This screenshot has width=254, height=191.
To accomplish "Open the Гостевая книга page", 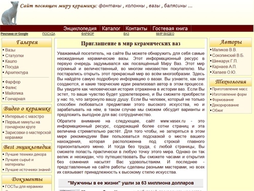I will tap(170, 29).
